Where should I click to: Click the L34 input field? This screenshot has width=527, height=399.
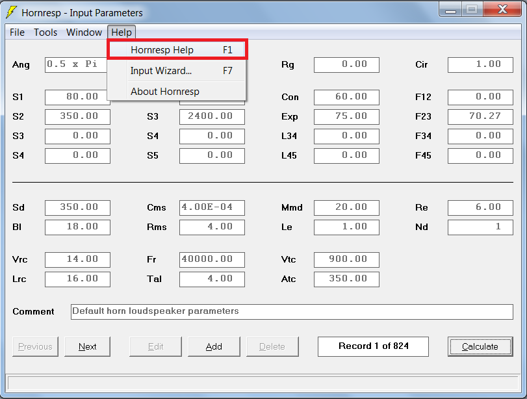point(346,136)
